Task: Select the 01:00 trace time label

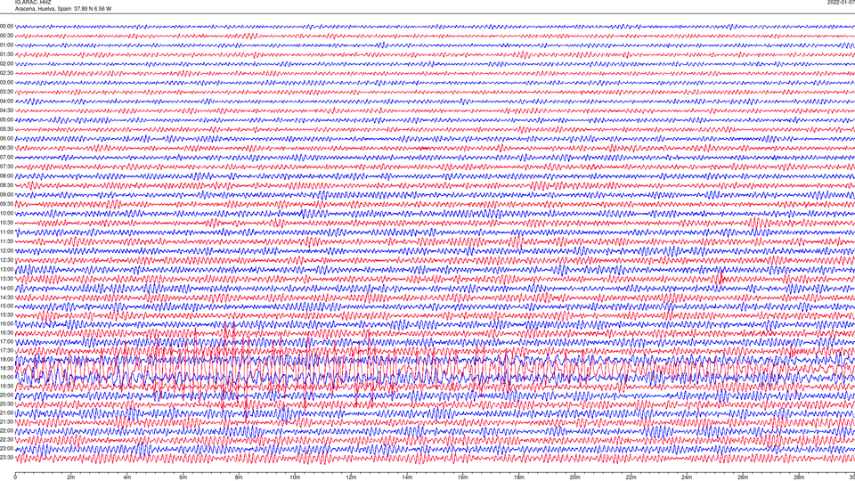Action: (7, 45)
